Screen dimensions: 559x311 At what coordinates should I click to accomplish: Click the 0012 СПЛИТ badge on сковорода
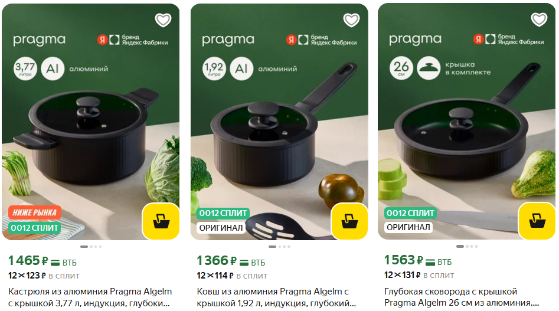tap(410, 213)
